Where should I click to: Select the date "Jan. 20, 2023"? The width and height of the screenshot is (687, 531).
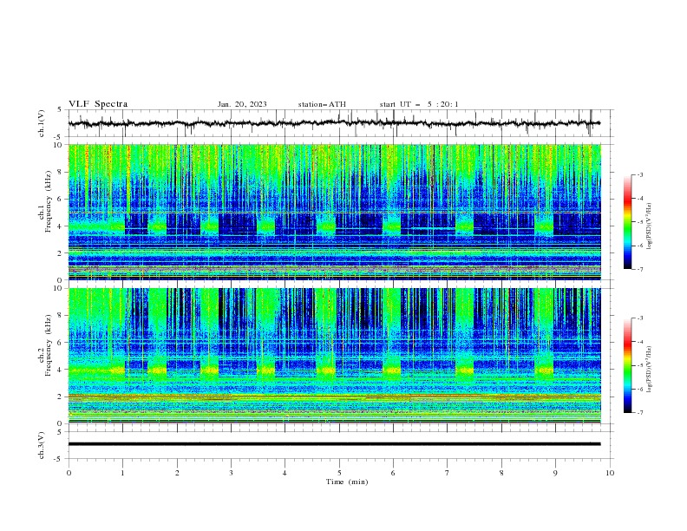pyautogui.click(x=242, y=104)
